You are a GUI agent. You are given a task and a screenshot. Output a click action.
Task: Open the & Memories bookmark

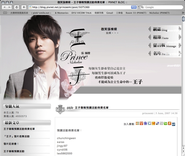click(62, 13)
